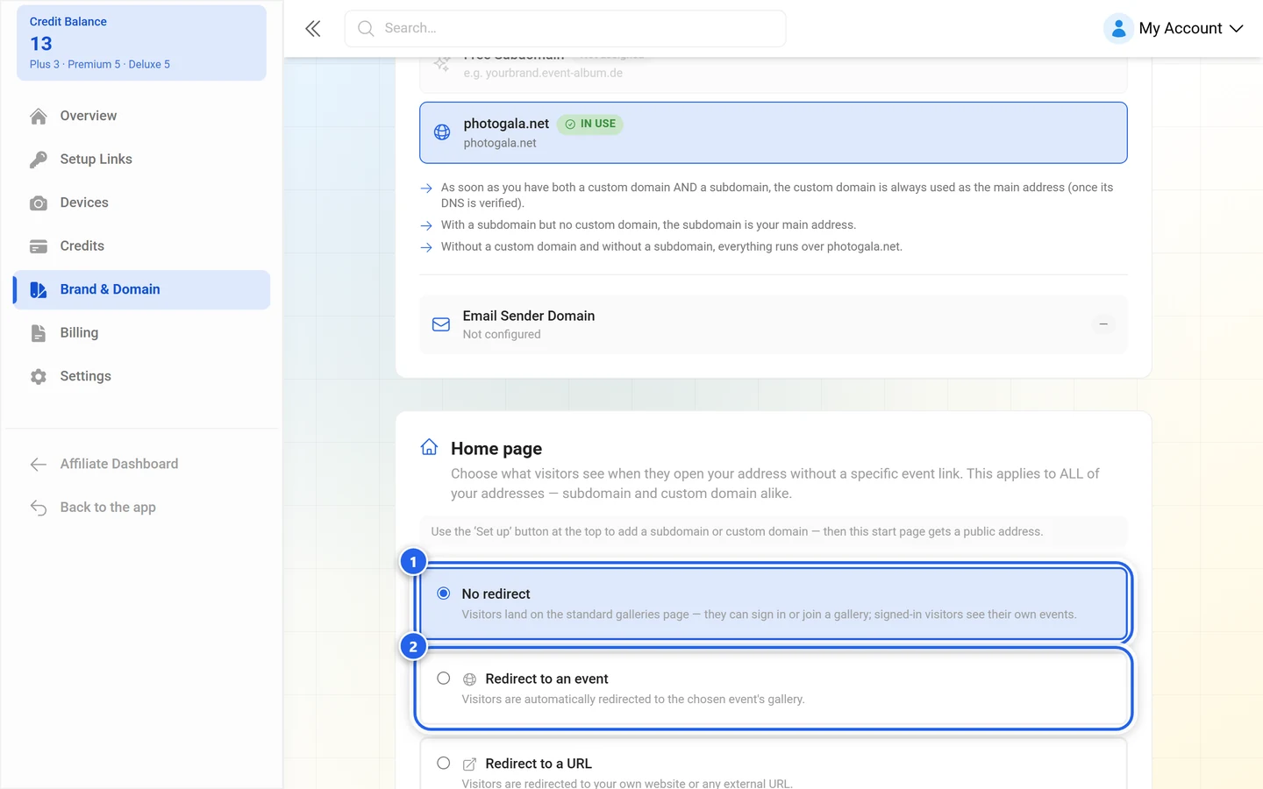This screenshot has height=789, width=1263.
Task: Expand the photogala.net domain card
Action: tap(774, 132)
